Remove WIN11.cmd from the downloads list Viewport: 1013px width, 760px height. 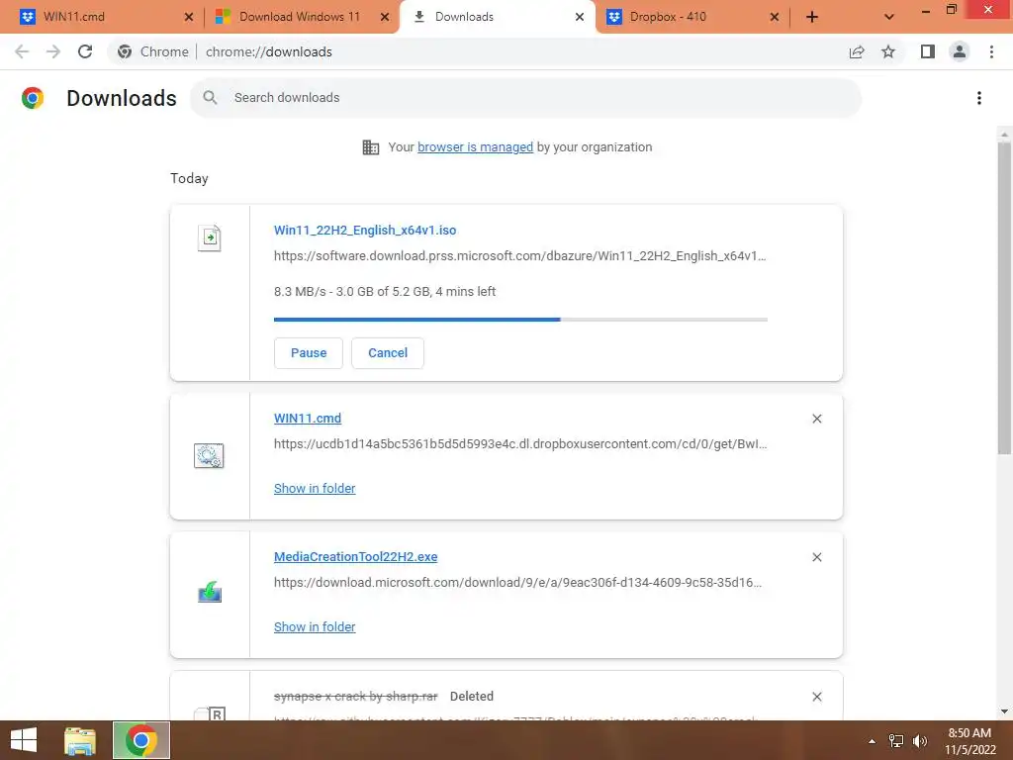(x=817, y=419)
